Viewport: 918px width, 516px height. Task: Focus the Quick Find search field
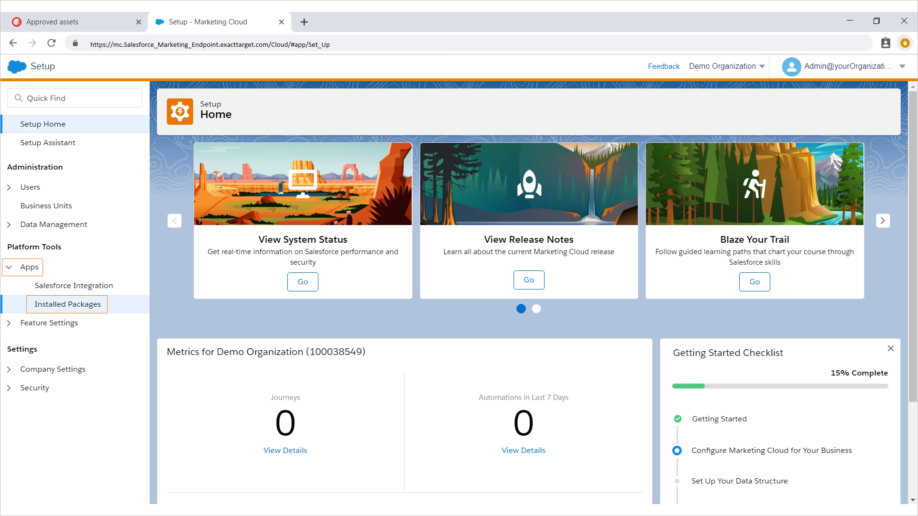coord(75,98)
